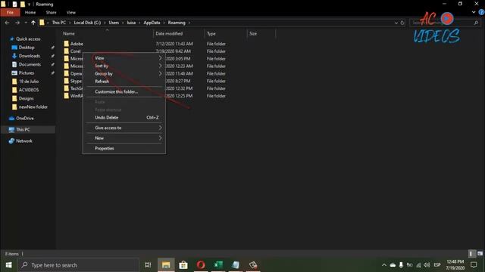
Task: Select This PC in address breadcrumb
Action: point(59,23)
